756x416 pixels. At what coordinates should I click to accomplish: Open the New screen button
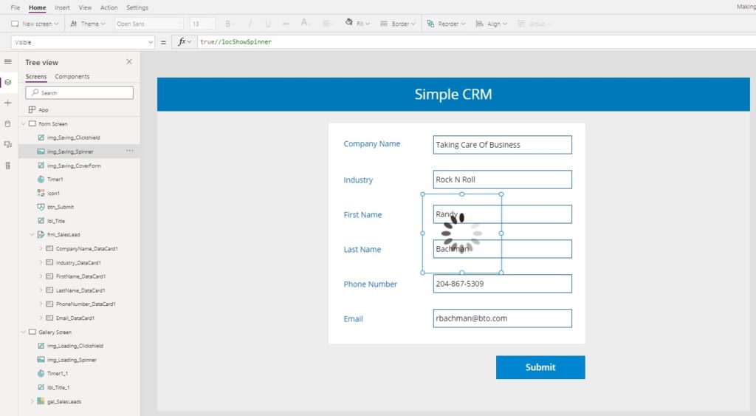[35, 24]
